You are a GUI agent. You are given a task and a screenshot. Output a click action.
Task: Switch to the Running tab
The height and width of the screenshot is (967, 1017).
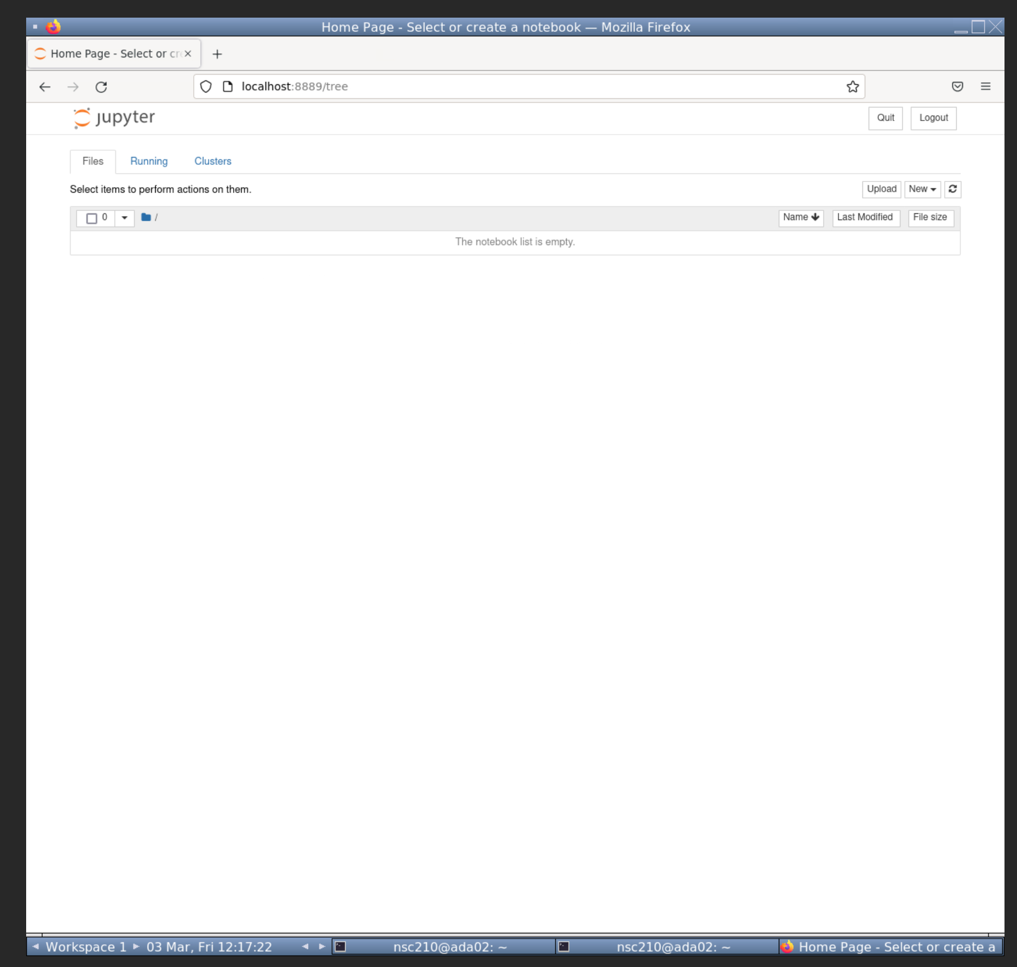[x=149, y=162]
